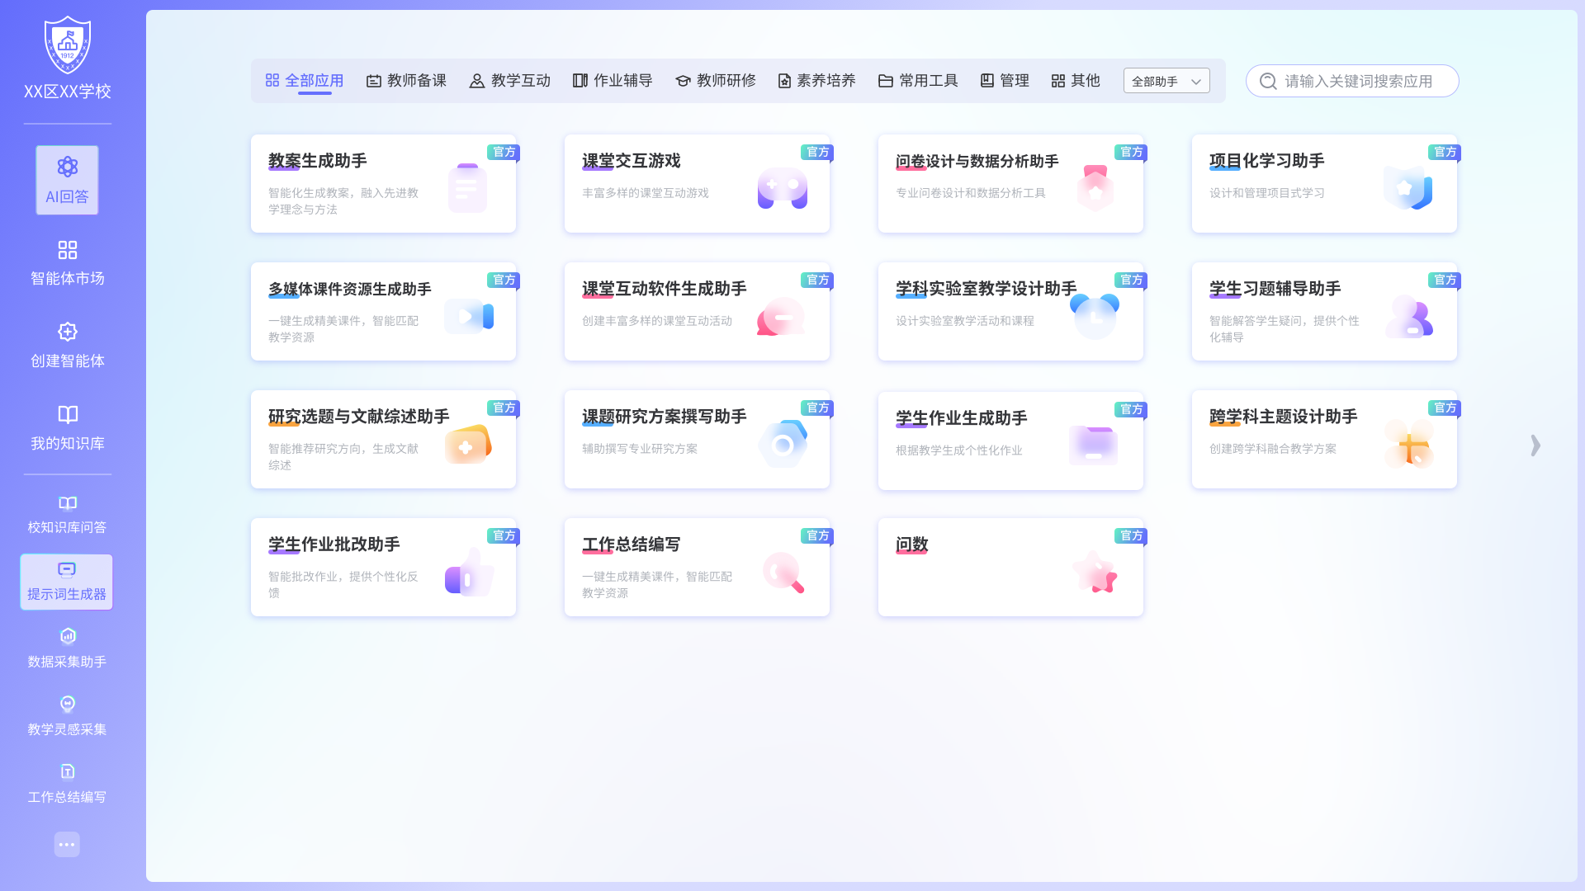The image size is (1585, 891).
Task: Open 校知识库问答 sidebar icon
Action: pyautogui.click(x=68, y=503)
